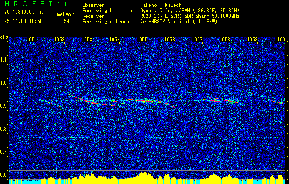This screenshot has width=289, height=184.
Task: Click meteor count 54
Action: [x=67, y=21]
